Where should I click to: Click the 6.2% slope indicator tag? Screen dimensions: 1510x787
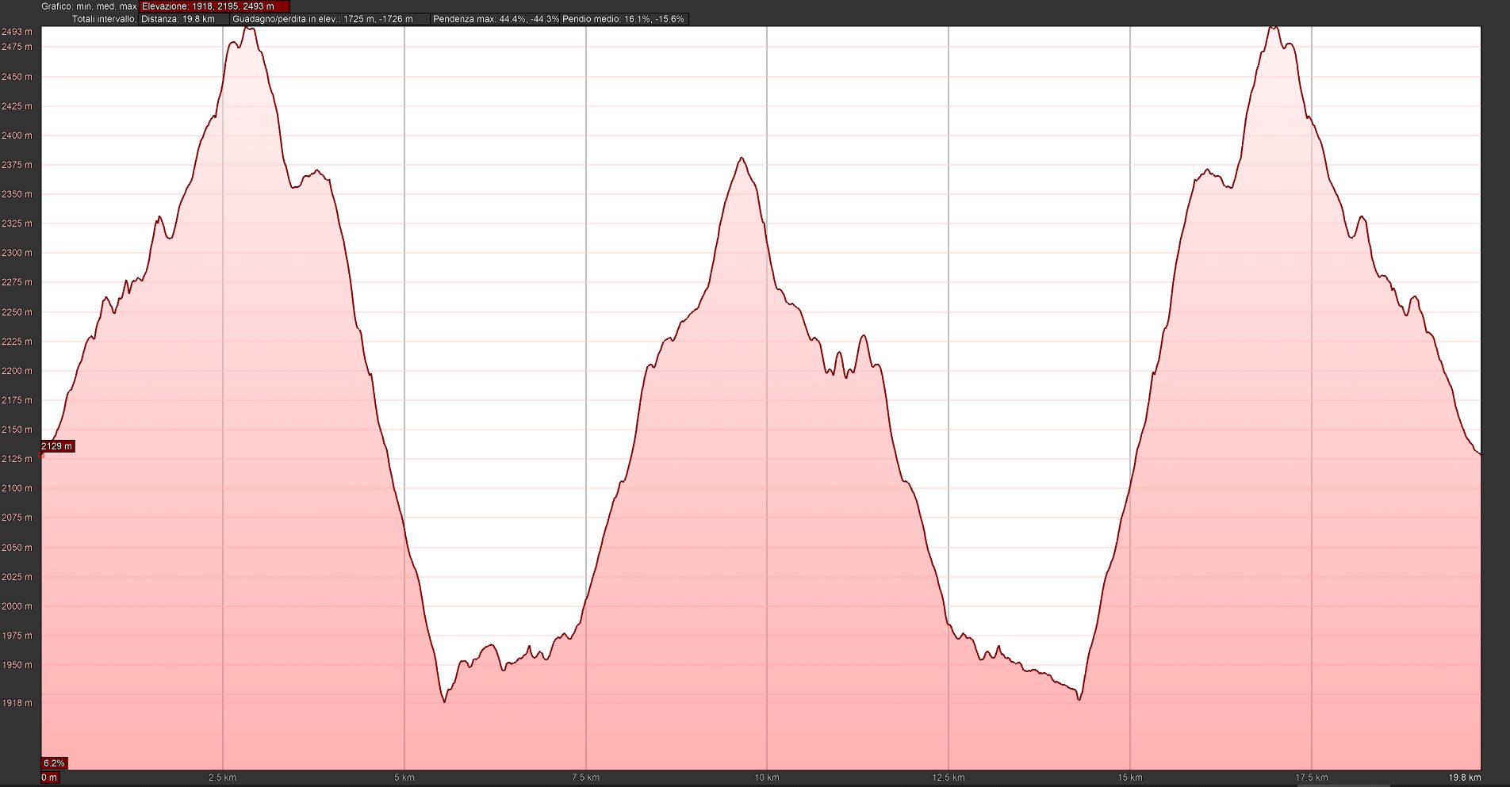[54, 763]
